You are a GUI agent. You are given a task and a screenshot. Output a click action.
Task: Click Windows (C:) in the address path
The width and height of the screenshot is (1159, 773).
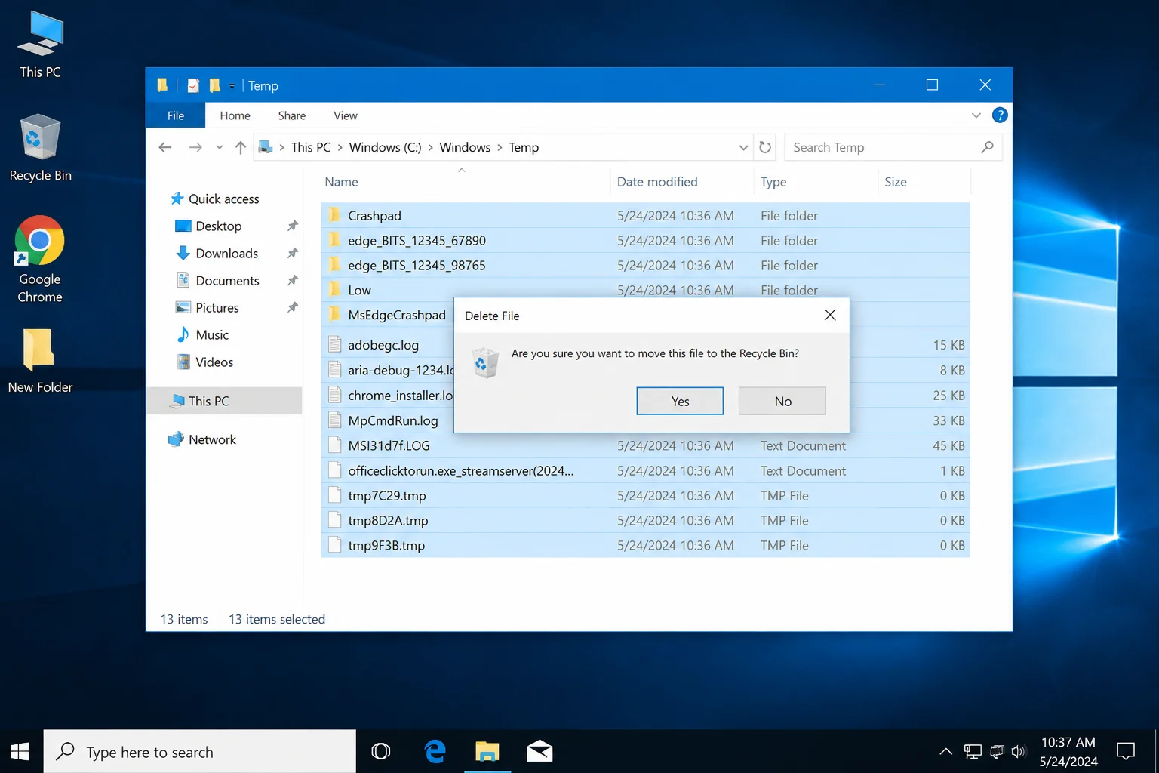385,147
